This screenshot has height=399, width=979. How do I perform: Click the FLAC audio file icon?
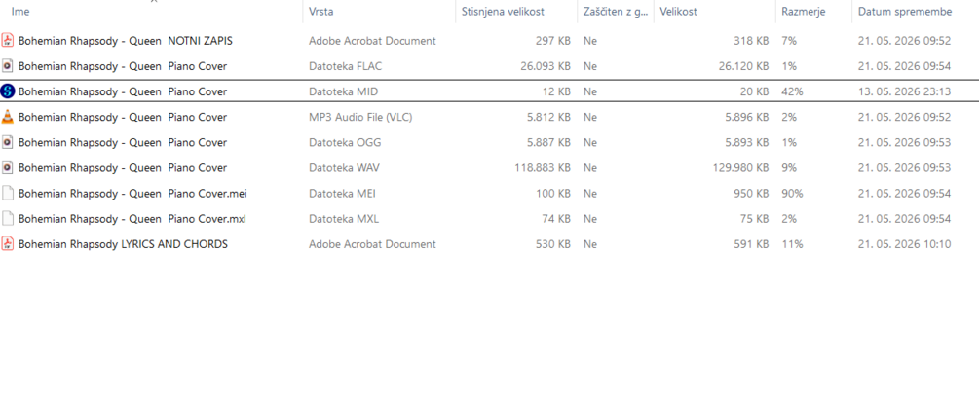pos(8,66)
